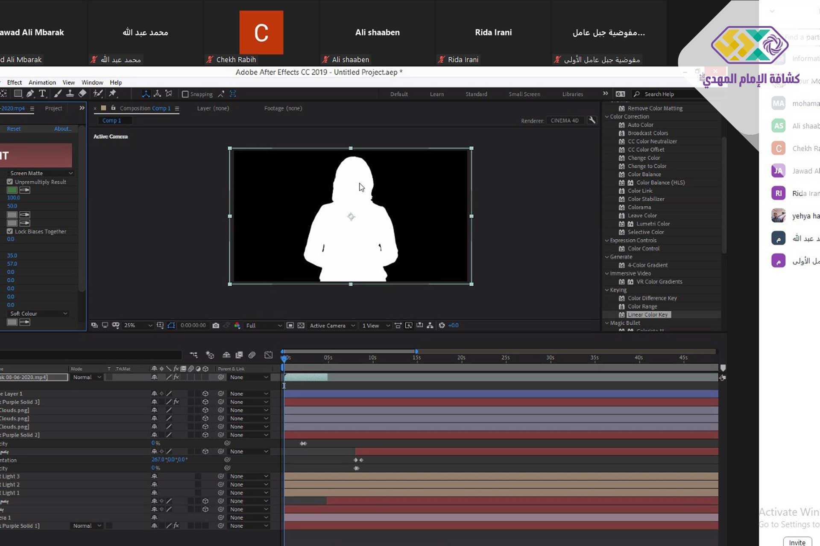The width and height of the screenshot is (820, 546).
Task: Click the Invite button
Action: (797, 542)
